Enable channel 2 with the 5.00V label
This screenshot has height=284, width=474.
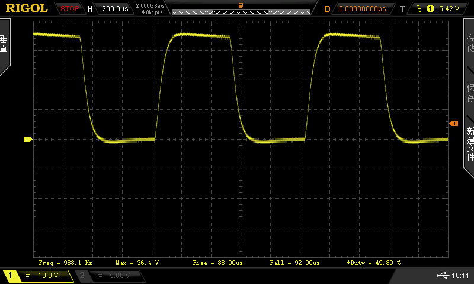point(110,276)
